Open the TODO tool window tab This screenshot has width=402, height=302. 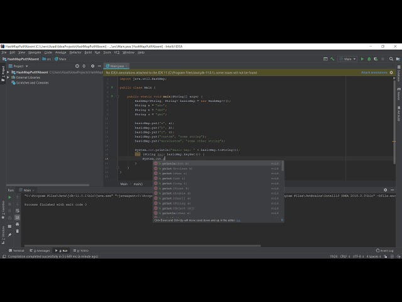(81, 250)
